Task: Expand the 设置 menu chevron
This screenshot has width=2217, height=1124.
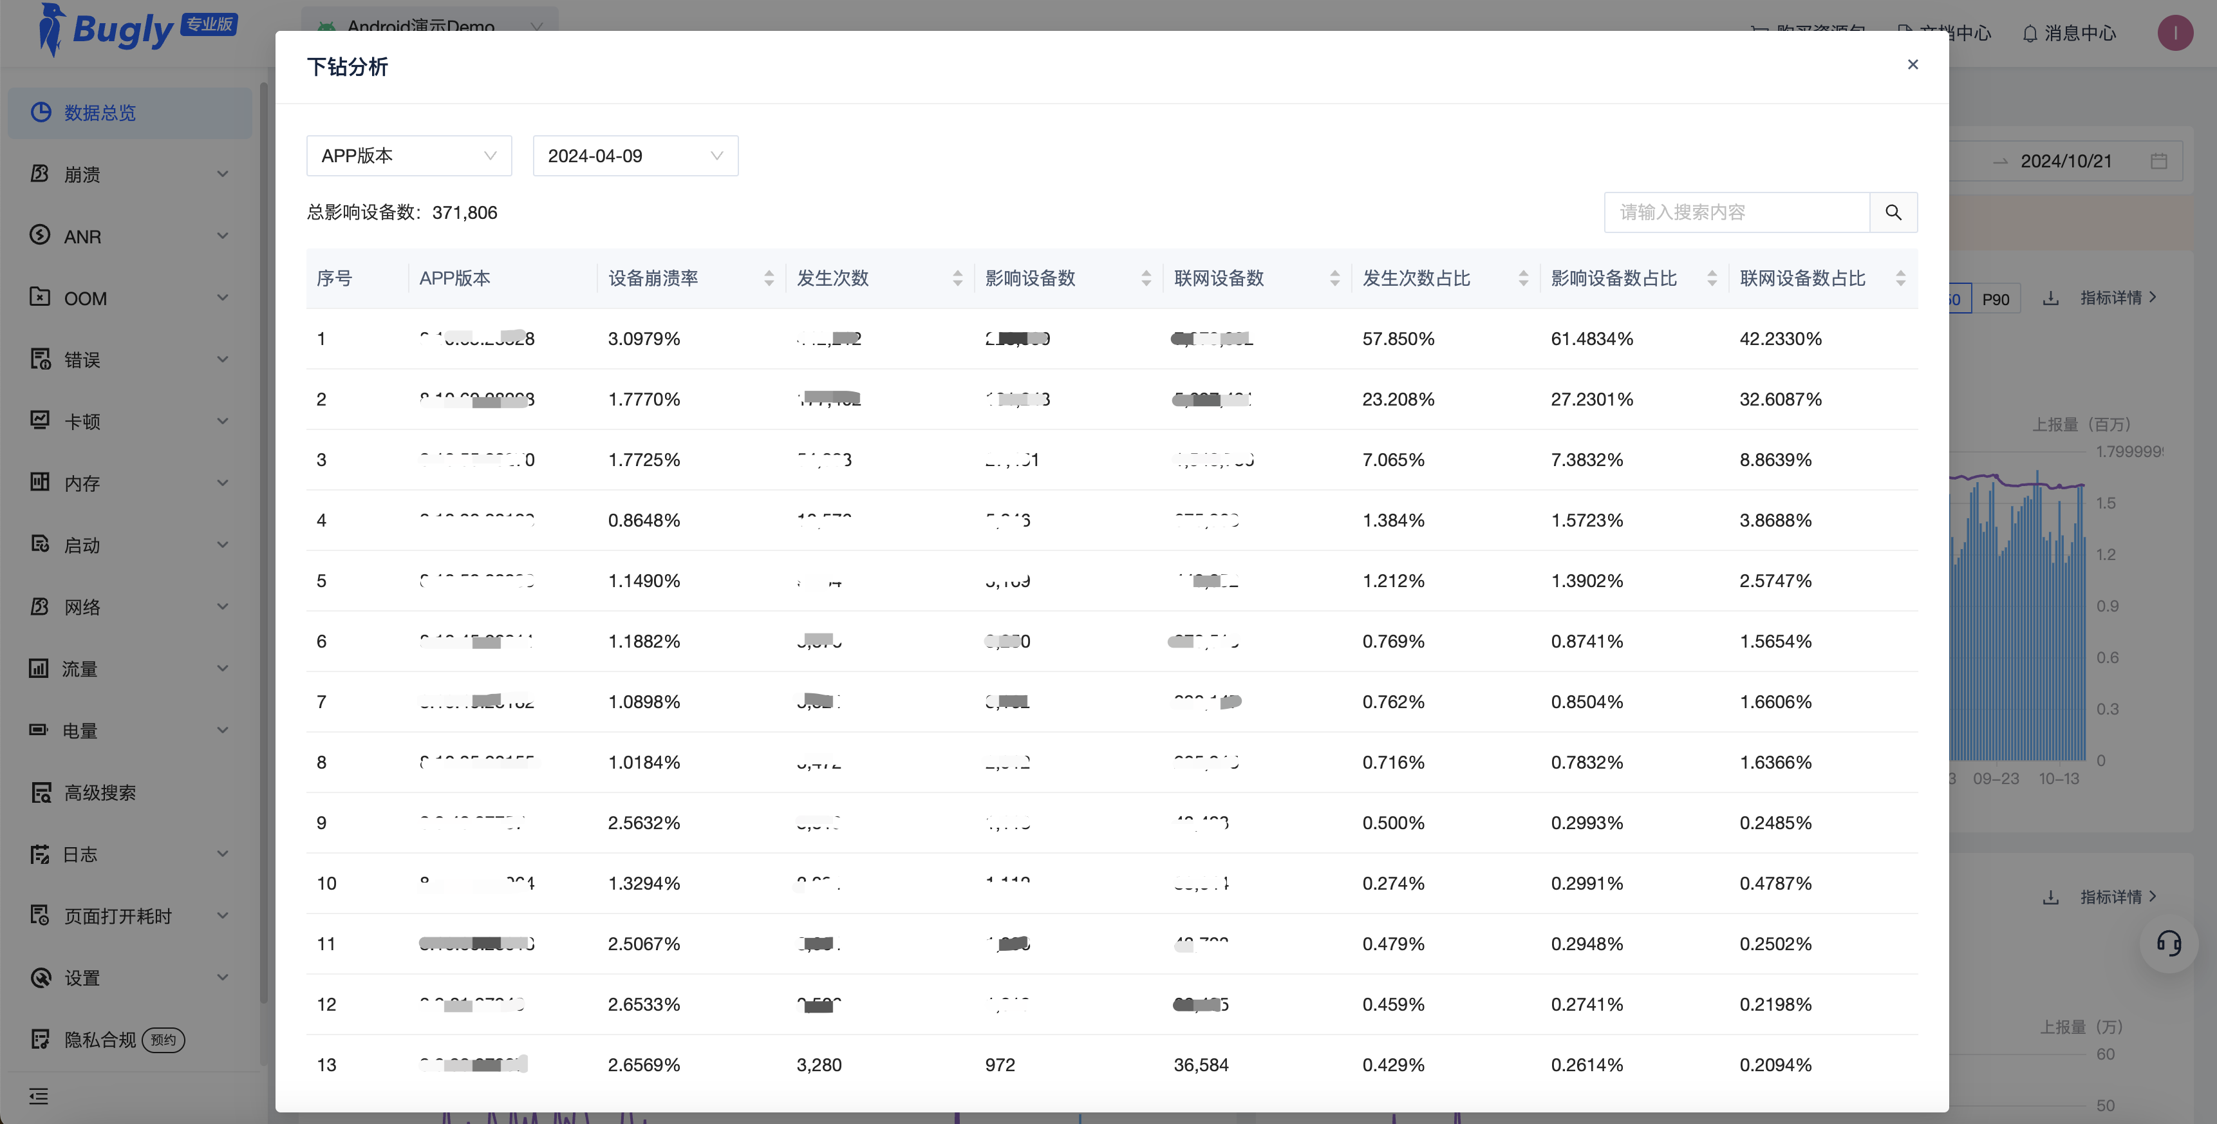Action: (x=223, y=977)
